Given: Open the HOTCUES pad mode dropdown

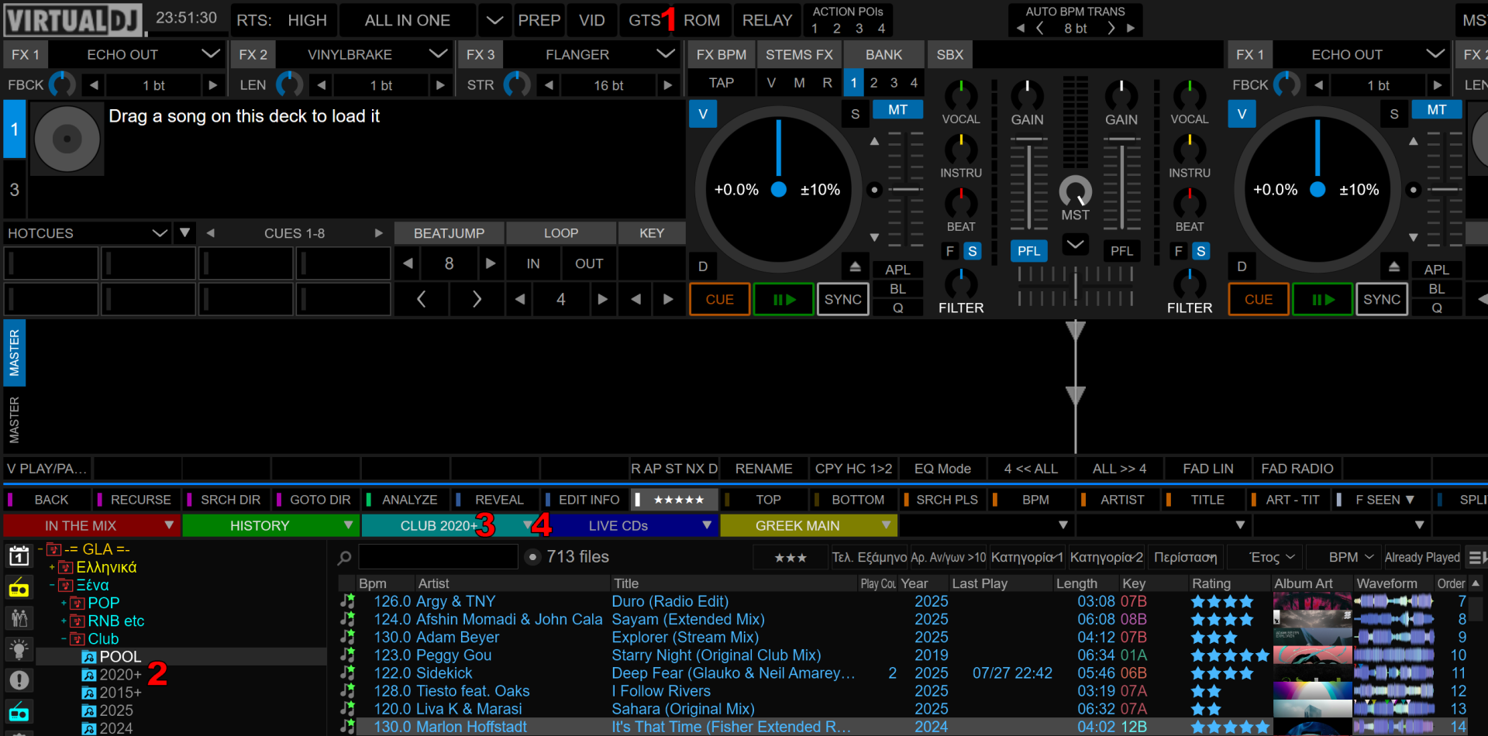Looking at the screenshot, I should pyautogui.click(x=160, y=233).
